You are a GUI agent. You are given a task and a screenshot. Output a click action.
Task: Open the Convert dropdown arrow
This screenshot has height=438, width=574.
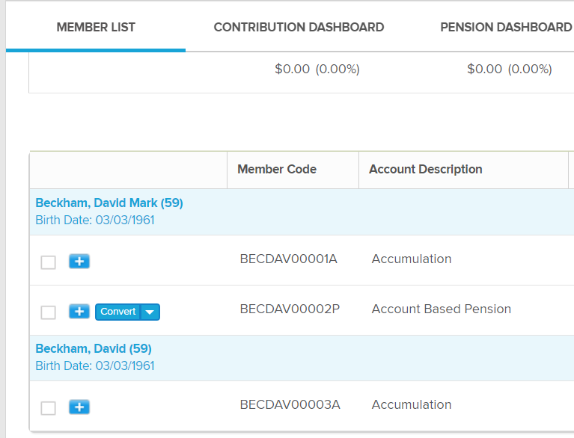(150, 312)
